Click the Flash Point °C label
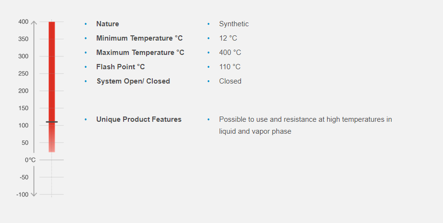Image resolution: width=443 pixels, height=223 pixels. coord(120,67)
